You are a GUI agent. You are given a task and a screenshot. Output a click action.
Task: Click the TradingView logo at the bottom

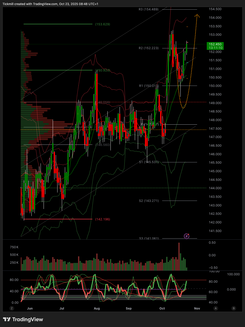point(23,319)
